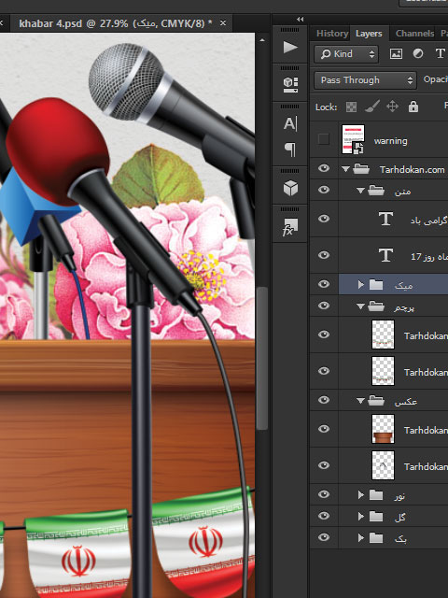Switch to the Layers tab
The height and width of the screenshot is (598, 448).
point(369,34)
